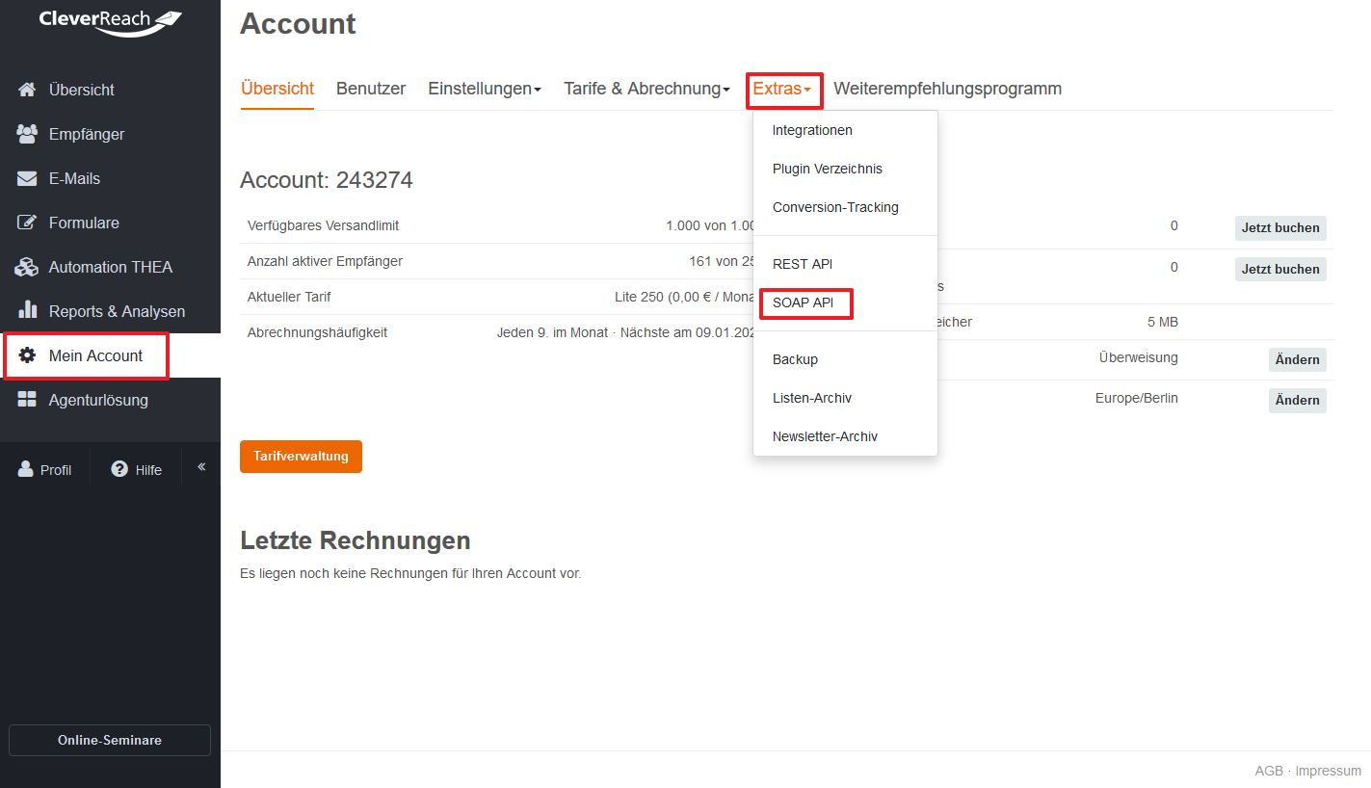1371x788 pixels.
Task: Click the user icon beside Profil
Action: point(26,469)
